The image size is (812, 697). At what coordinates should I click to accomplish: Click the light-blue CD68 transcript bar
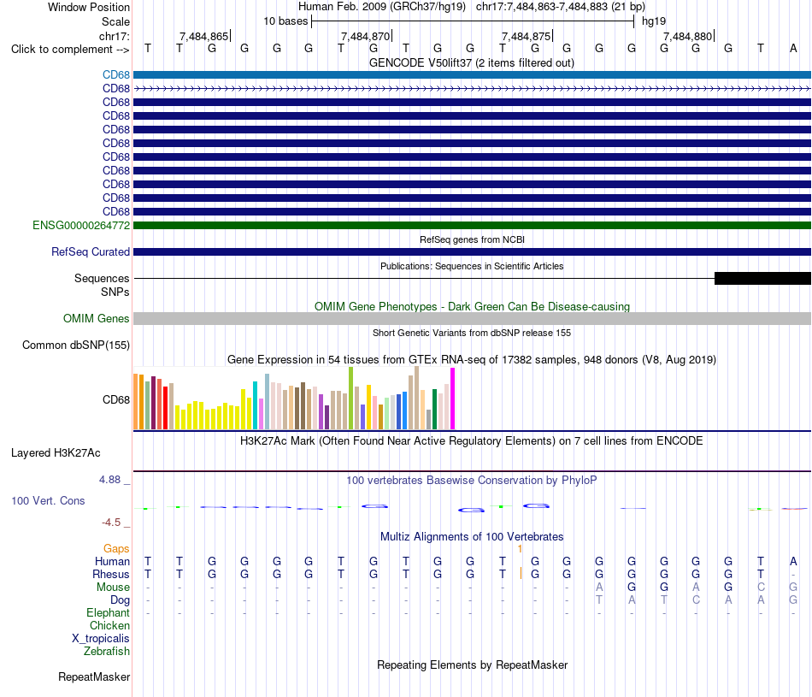472,74
